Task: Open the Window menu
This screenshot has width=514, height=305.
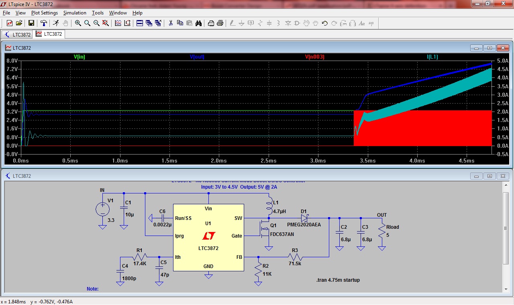Action: tap(118, 13)
